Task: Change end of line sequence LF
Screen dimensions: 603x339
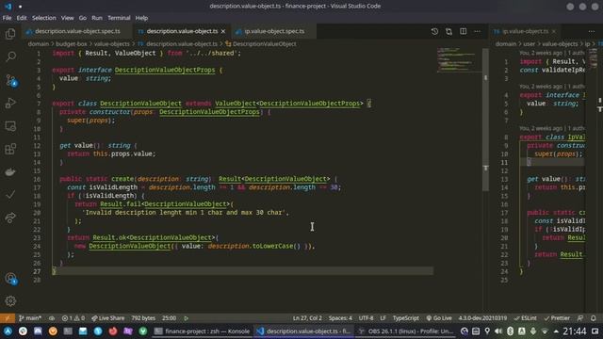Action: click(x=383, y=318)
